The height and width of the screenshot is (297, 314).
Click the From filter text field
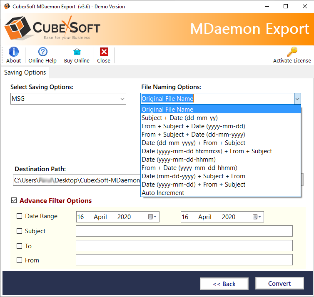click(184, 260)
